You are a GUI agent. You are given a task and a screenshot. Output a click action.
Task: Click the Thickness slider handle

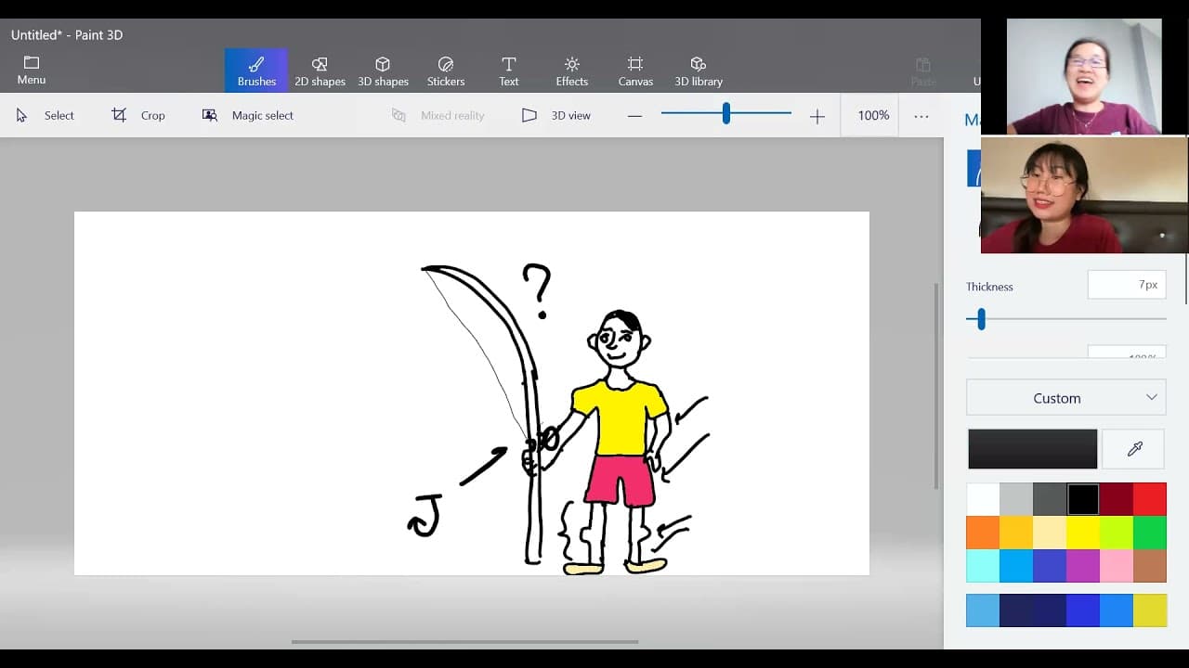tap(981, 319)
